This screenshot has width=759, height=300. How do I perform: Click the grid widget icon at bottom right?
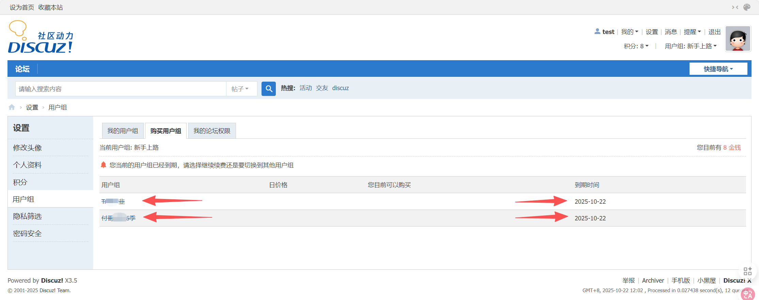pyautogui.click(x=747, y=271)
